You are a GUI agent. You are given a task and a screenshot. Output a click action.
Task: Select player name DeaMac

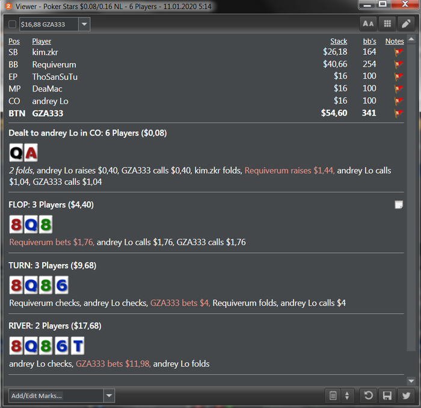[x=48, y=89]
